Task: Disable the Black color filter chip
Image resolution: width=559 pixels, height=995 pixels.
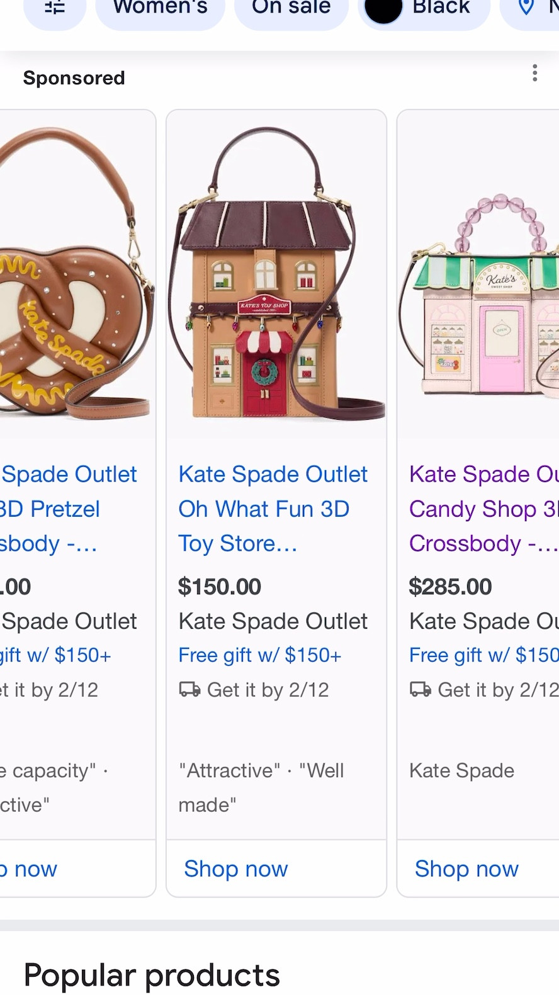Action: (423, 9)
